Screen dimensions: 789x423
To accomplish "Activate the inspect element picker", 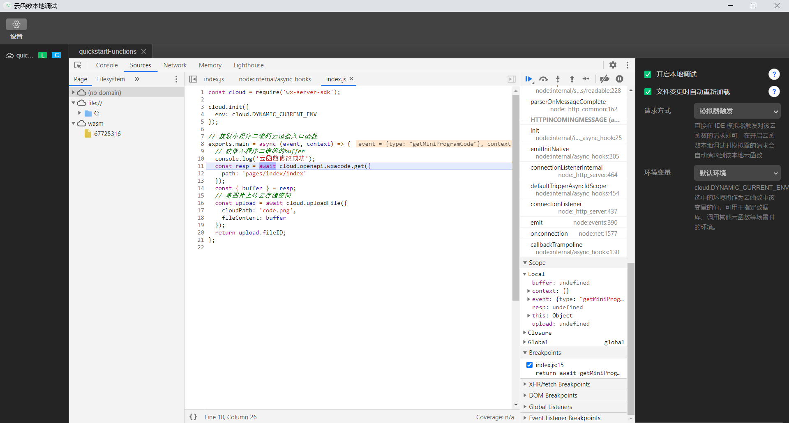I will (78, 65).
